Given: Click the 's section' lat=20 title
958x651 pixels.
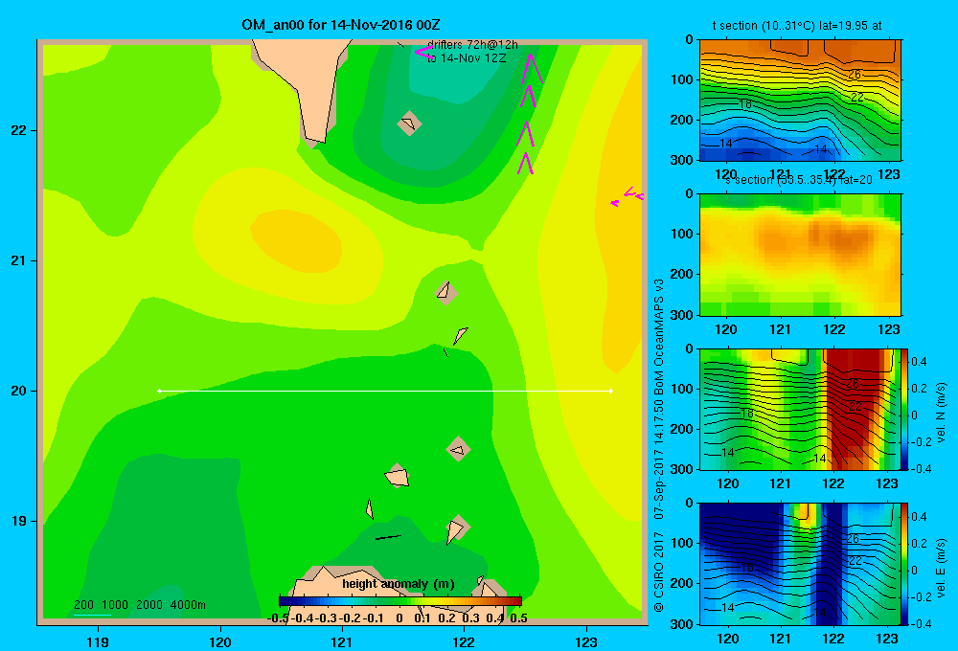Looking at the screenshot, I should click(799, 180).
